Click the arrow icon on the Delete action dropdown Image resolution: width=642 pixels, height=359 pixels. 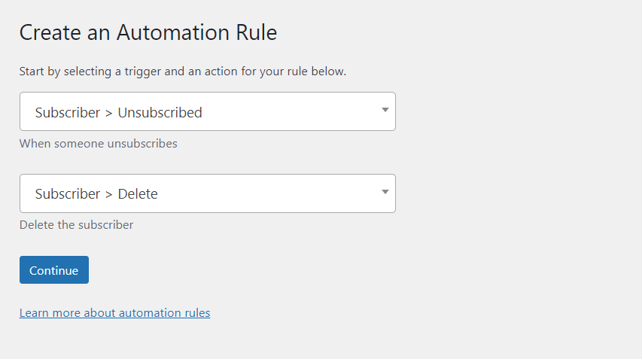pyautogui.click(x=385, y=192)
